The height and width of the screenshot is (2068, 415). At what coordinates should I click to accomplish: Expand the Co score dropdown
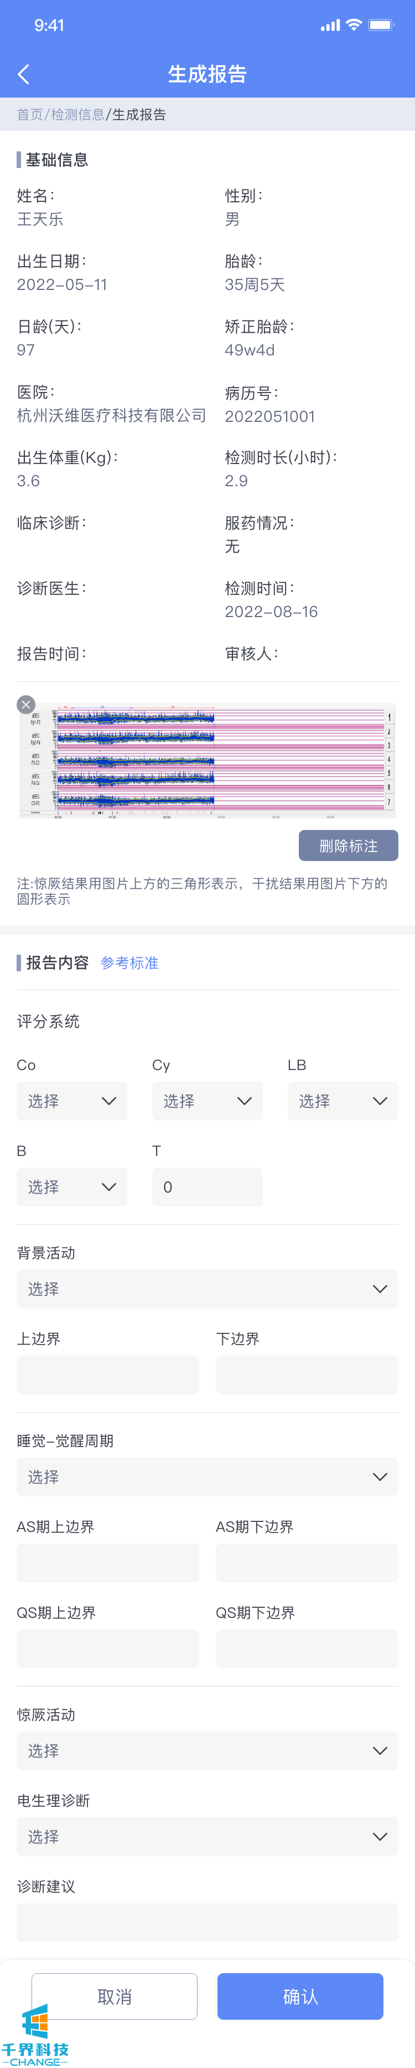coord(72,1101)
